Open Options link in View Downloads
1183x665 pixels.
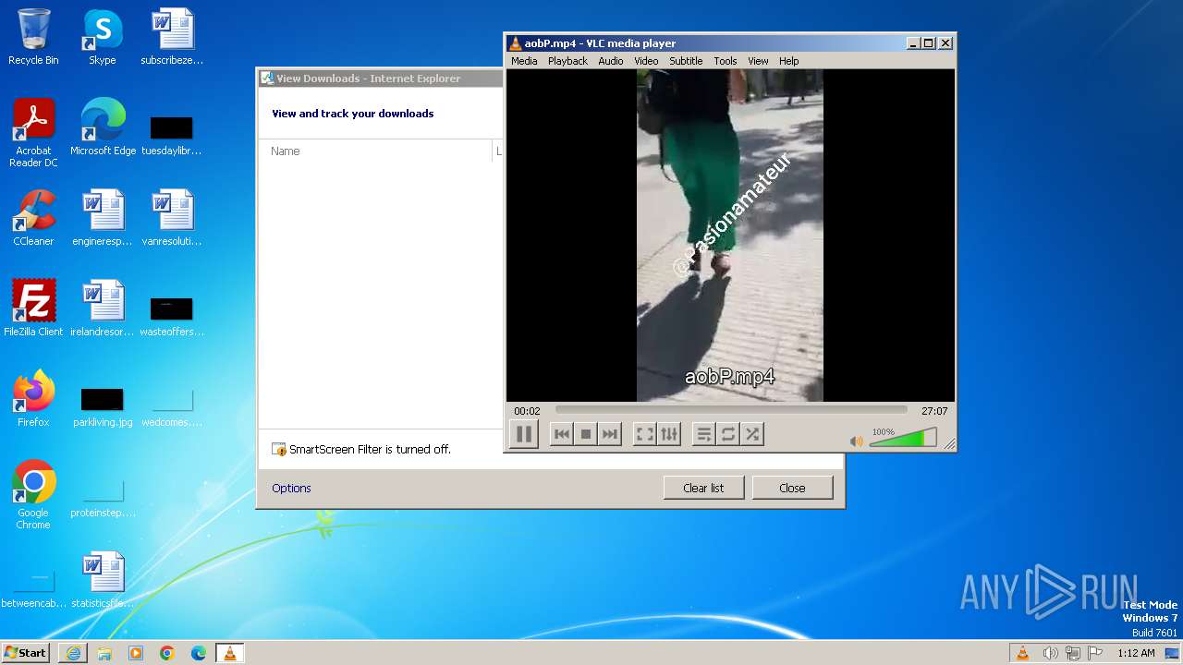[291, 488]
